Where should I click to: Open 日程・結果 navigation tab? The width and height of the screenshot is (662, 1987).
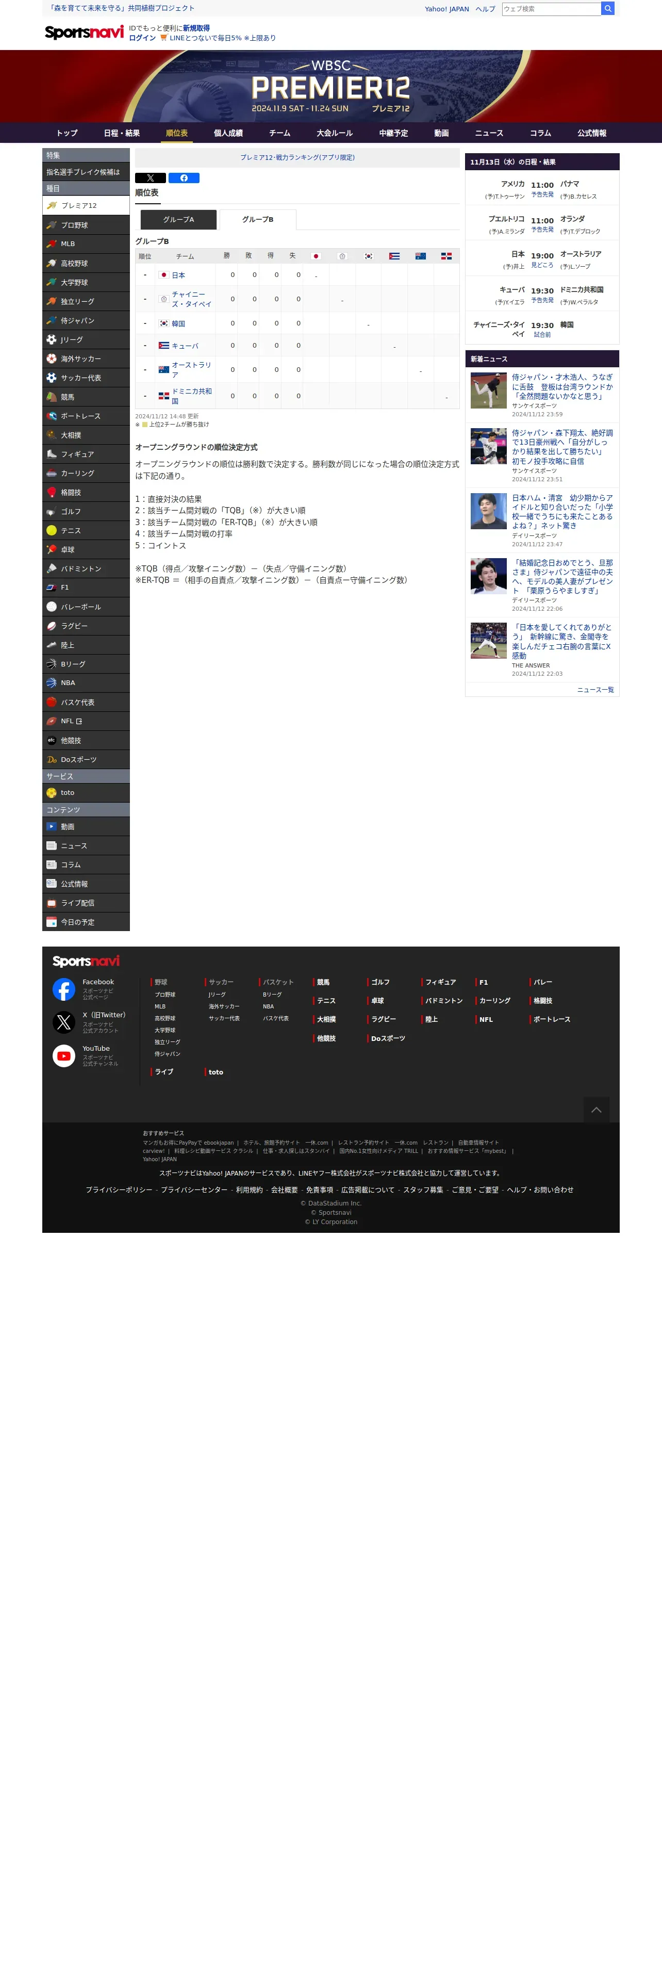point(122,133)
